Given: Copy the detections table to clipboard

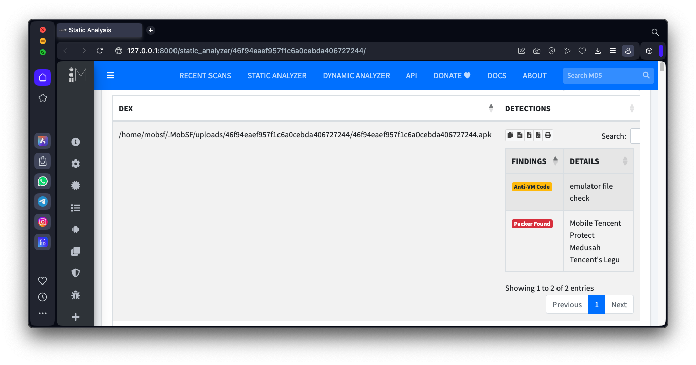Looking at the screenshot, I should (x=510, y=135).
